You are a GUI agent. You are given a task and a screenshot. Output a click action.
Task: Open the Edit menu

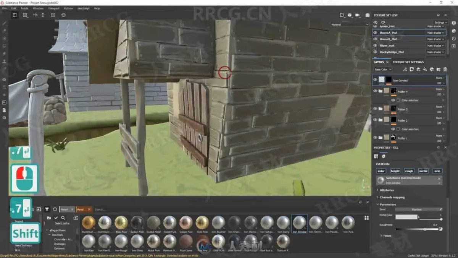click(x=14, y=8)
